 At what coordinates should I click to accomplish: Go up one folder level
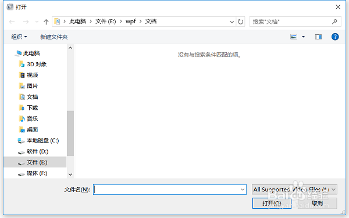pyautogui.click(x=46, y=22)
